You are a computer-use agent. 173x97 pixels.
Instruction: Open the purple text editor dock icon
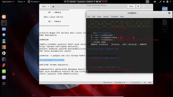[x=4, y=77]
